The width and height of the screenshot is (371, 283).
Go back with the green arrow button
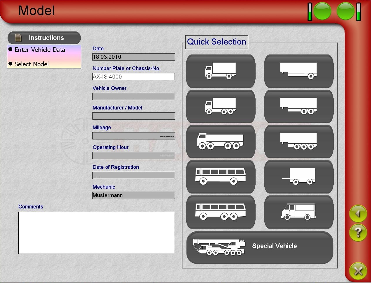(x=358, y=214)
